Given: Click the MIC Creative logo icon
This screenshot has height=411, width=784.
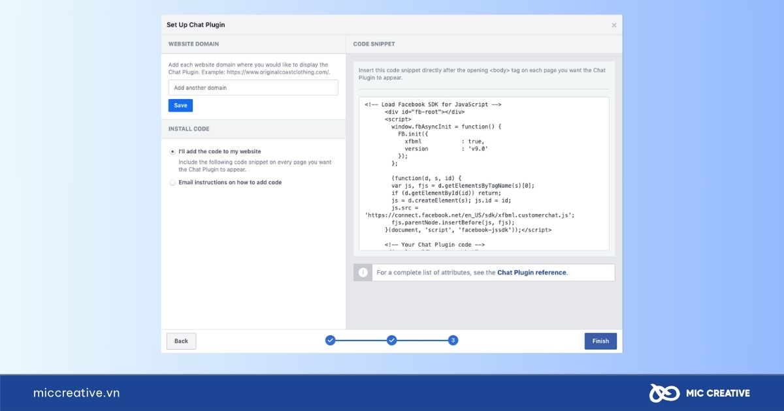Looking at the screenshot, I should (663, 393).
